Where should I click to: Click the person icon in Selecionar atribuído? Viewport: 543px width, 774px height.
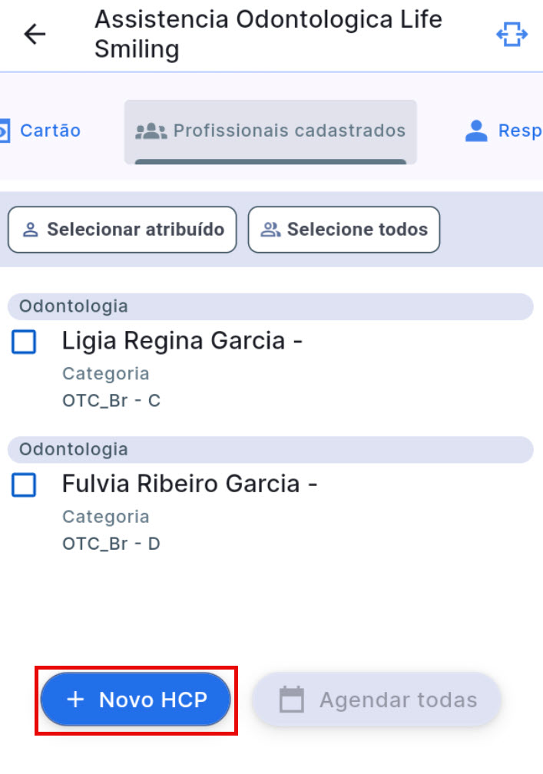[x=31, y=230]
